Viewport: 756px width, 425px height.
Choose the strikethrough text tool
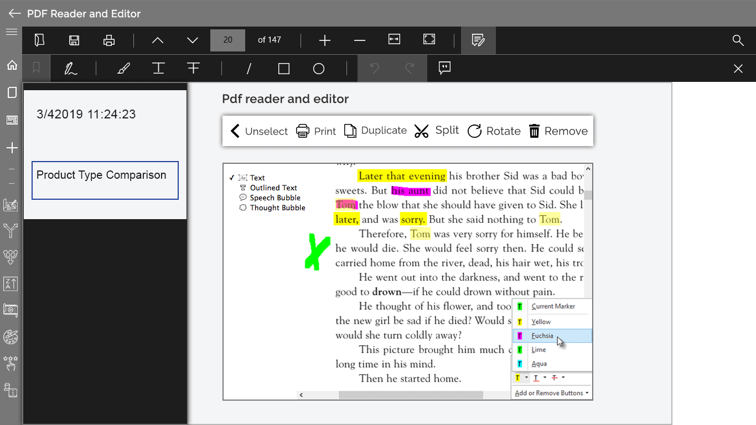click(x=193, y=68)
